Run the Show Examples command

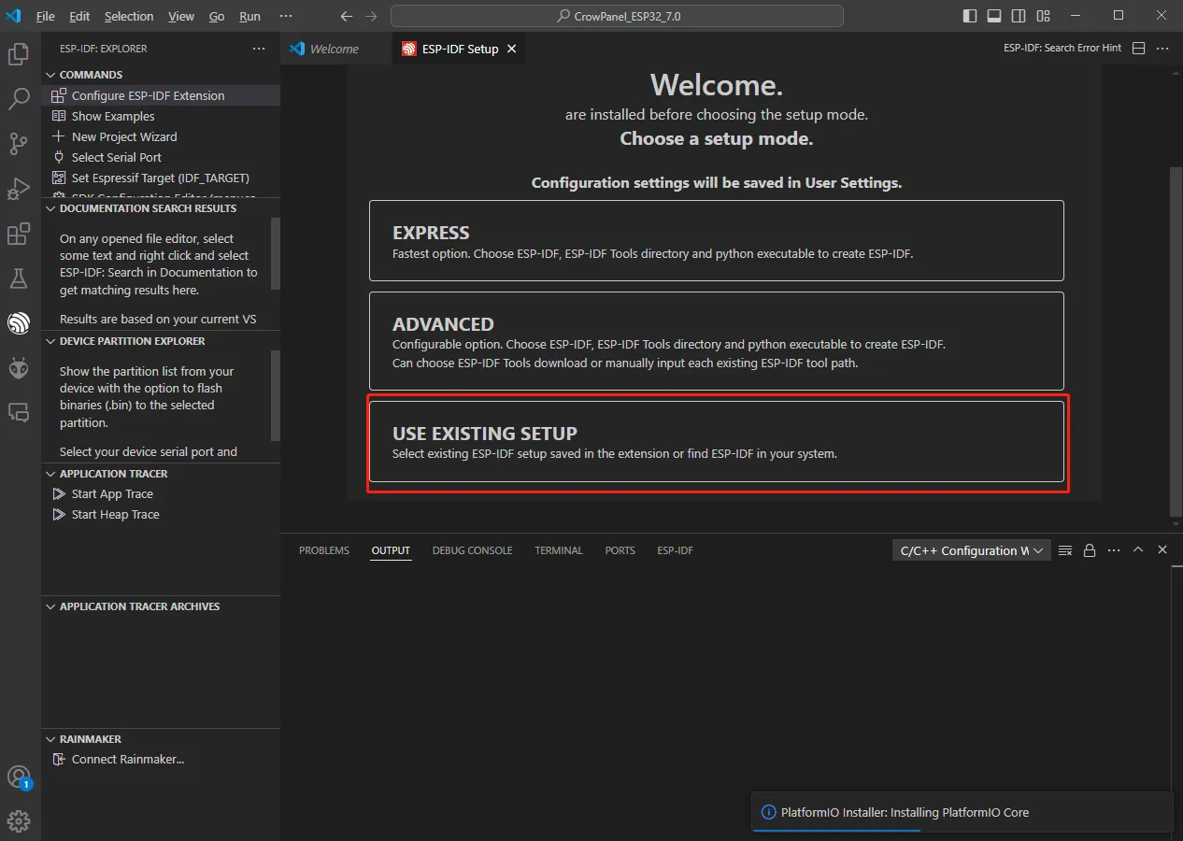click(x=161, y=116)
